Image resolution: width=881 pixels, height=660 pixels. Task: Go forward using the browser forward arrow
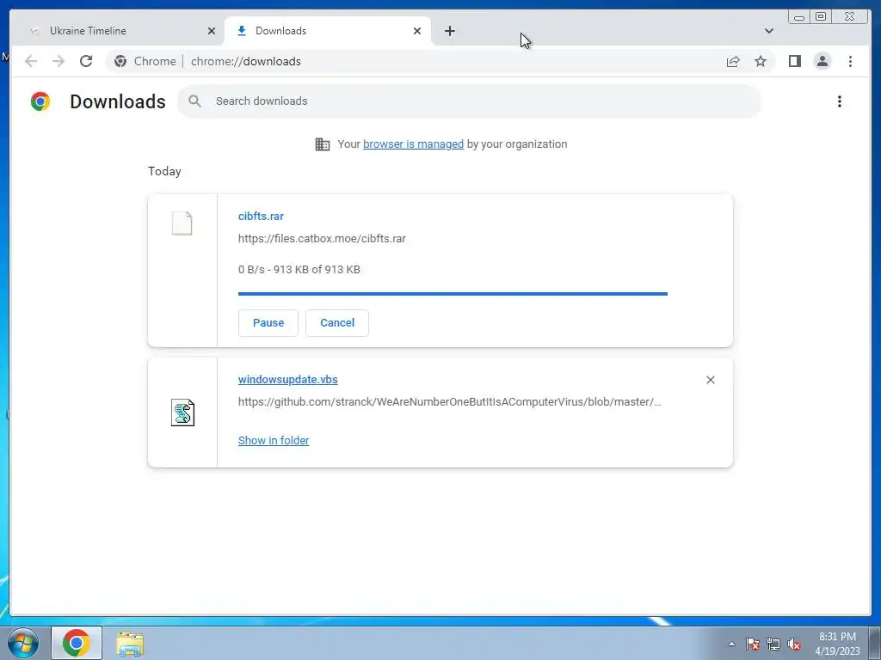[59, 61]
